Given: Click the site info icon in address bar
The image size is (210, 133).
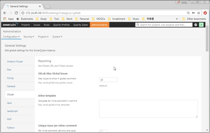Looking at the screenshot, I should pos(23,13).
